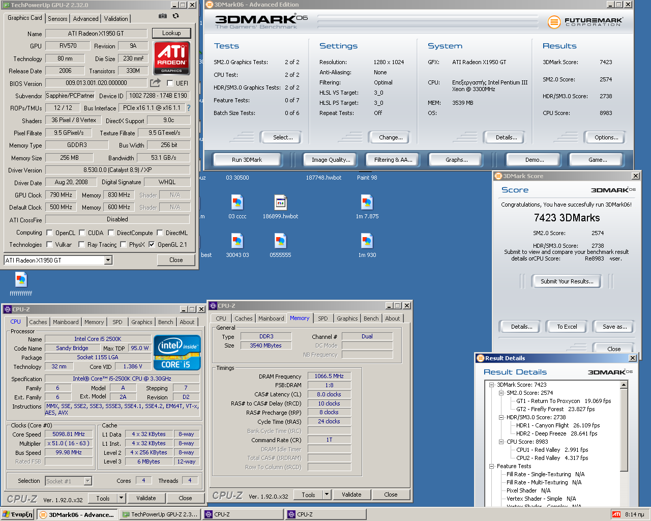Viewport: 651px width, 521px height.
Task: Toggle the UEFI checkbox in GPU-Z
Action: (x=170, y=83)
